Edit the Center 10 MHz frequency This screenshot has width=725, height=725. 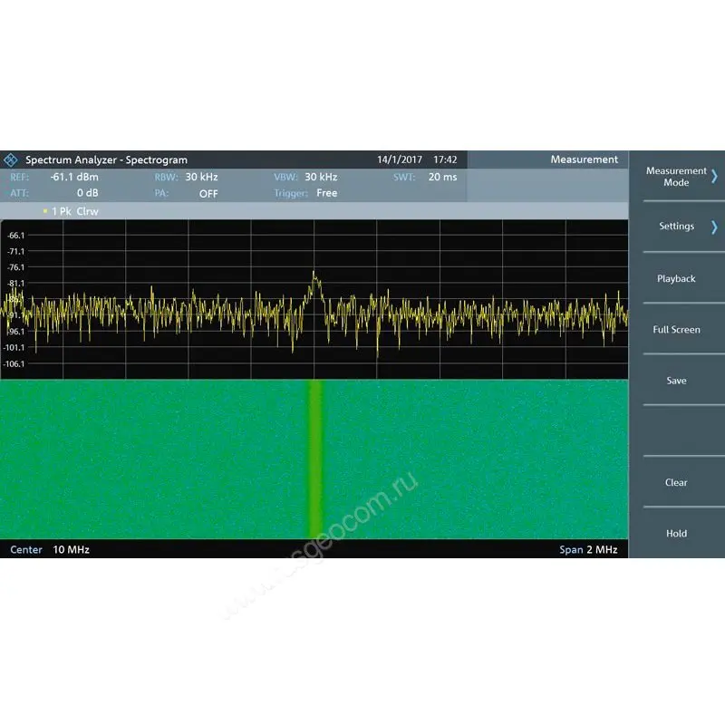(71, 550)
